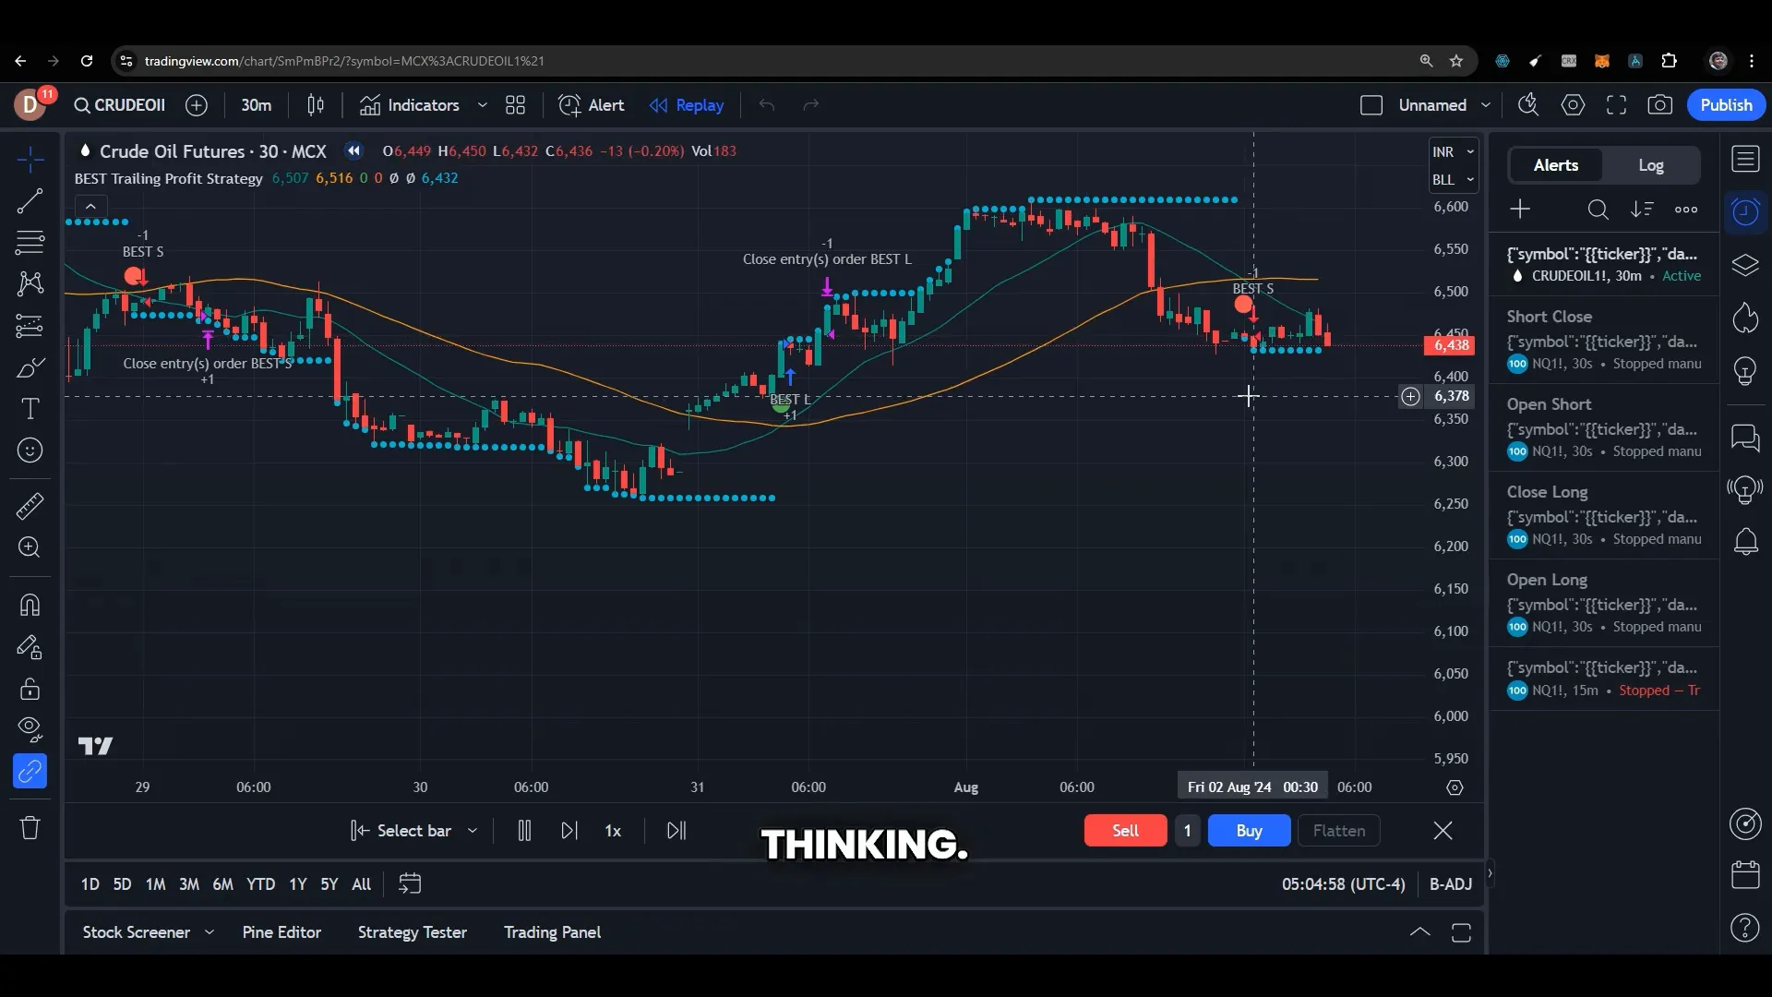The width and height of the screenshot is (1772, 997).
Task: Toggle Bar Replay mode
Action: 687,105
